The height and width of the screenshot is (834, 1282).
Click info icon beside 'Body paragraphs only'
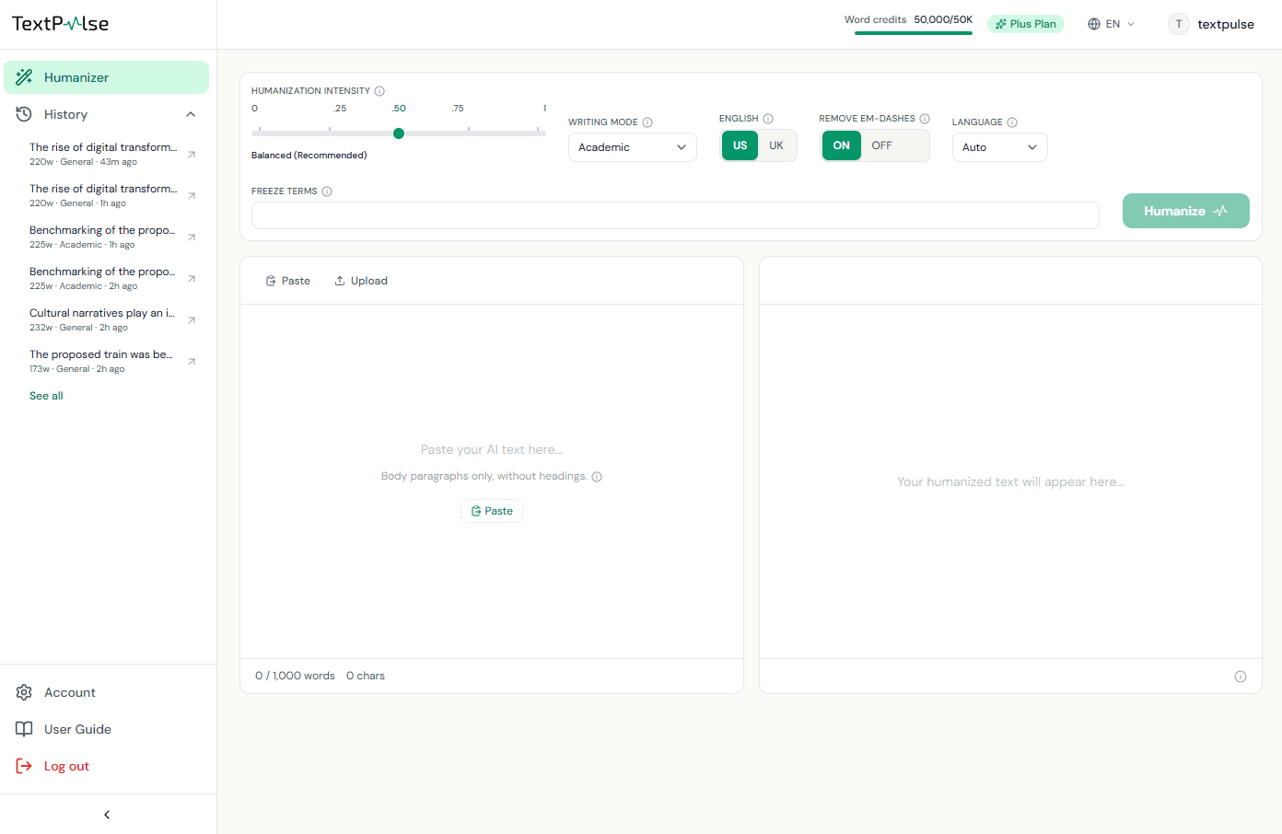point(597,477)
